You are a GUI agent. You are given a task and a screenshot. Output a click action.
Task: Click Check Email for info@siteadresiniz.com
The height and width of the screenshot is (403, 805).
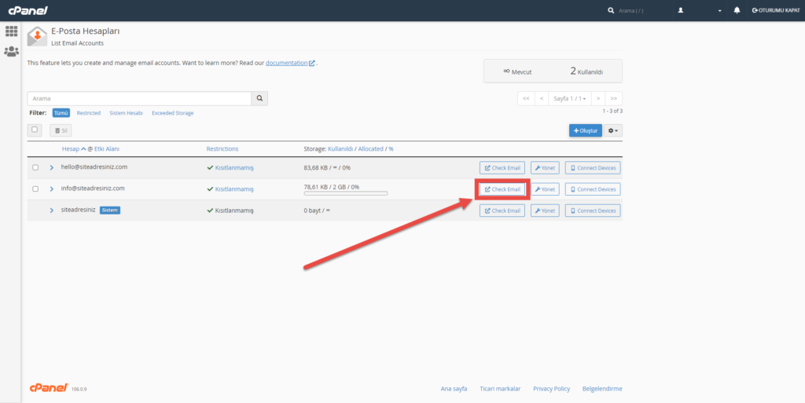tap(502, 189)
